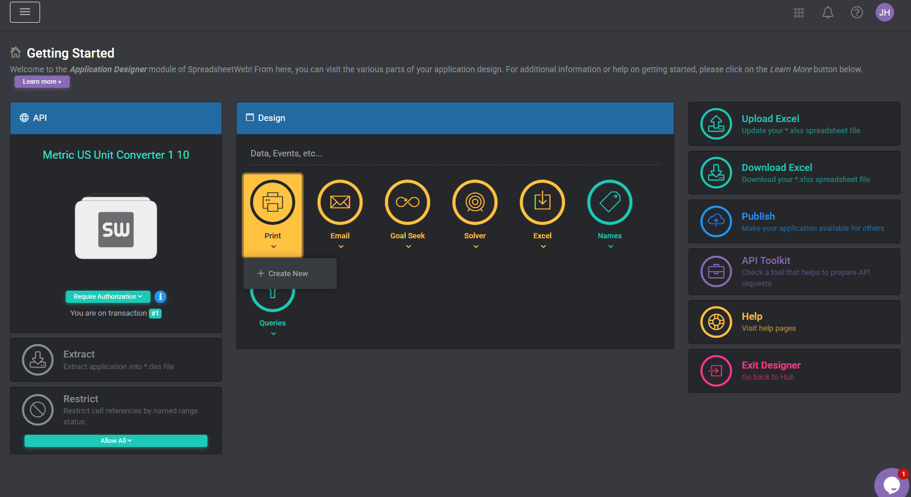This screenshot has width=911, height=497.
Task: Open the chat bubble widget
Action: pos(892,483)
